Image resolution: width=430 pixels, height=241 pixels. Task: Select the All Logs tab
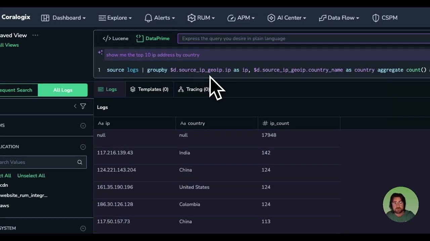pos(63,90)
